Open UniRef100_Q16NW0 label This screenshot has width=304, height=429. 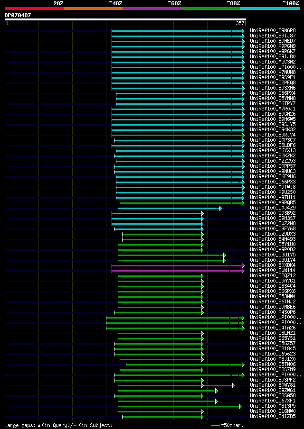pos(273,411)
